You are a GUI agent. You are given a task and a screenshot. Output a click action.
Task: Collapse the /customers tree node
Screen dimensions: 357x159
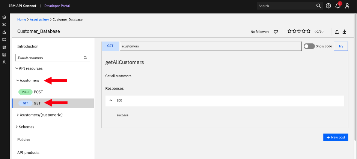(18, 80)
